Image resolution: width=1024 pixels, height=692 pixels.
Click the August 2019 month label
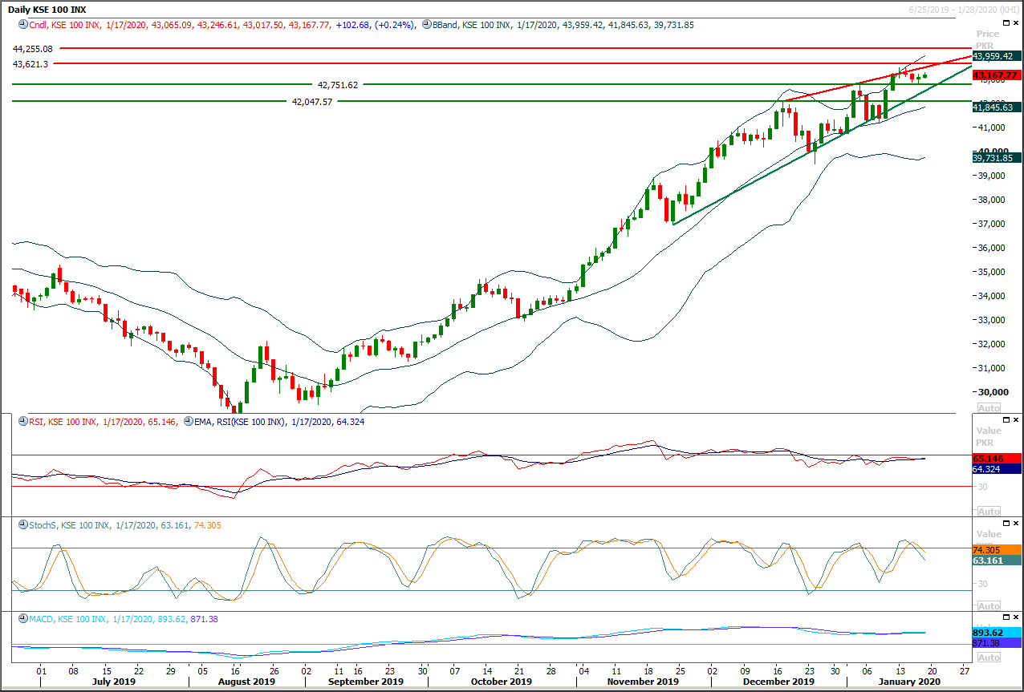246,682
